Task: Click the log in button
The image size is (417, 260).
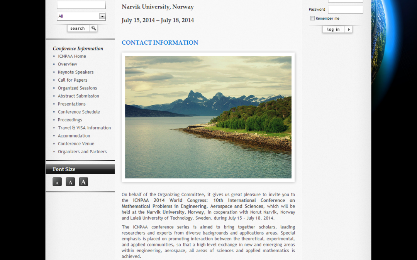Action: [337, 29]
